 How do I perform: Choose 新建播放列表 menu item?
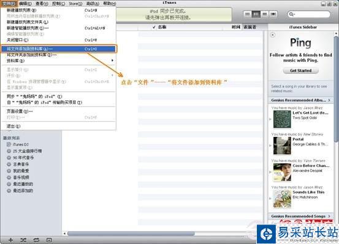pos(58,10)
